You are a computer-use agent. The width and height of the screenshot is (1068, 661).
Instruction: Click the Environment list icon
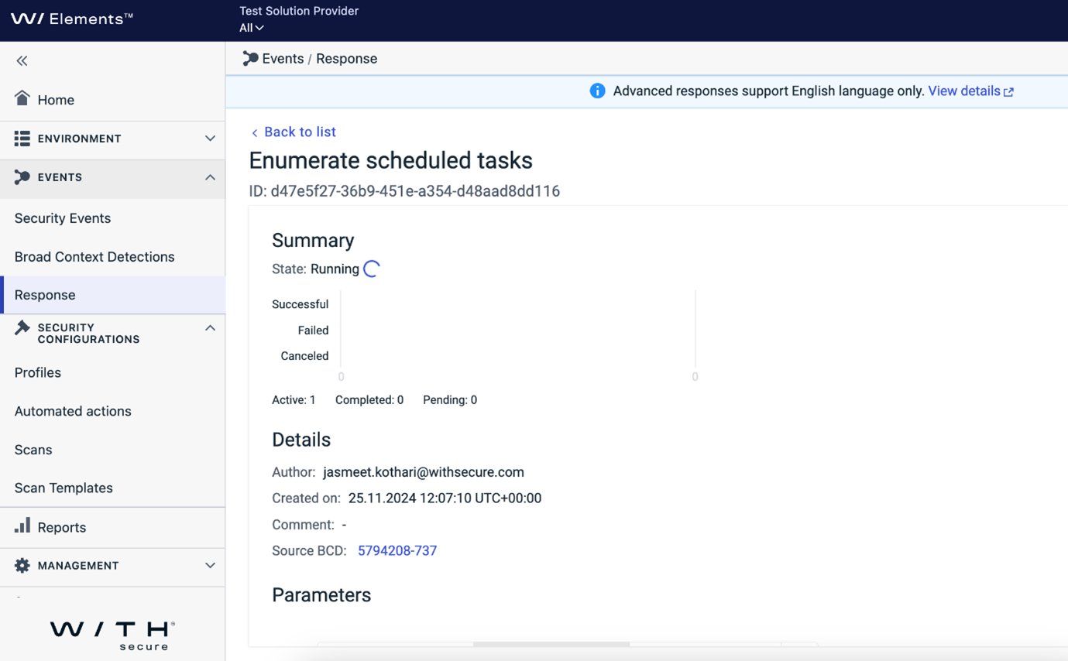(x=22, y=139)
